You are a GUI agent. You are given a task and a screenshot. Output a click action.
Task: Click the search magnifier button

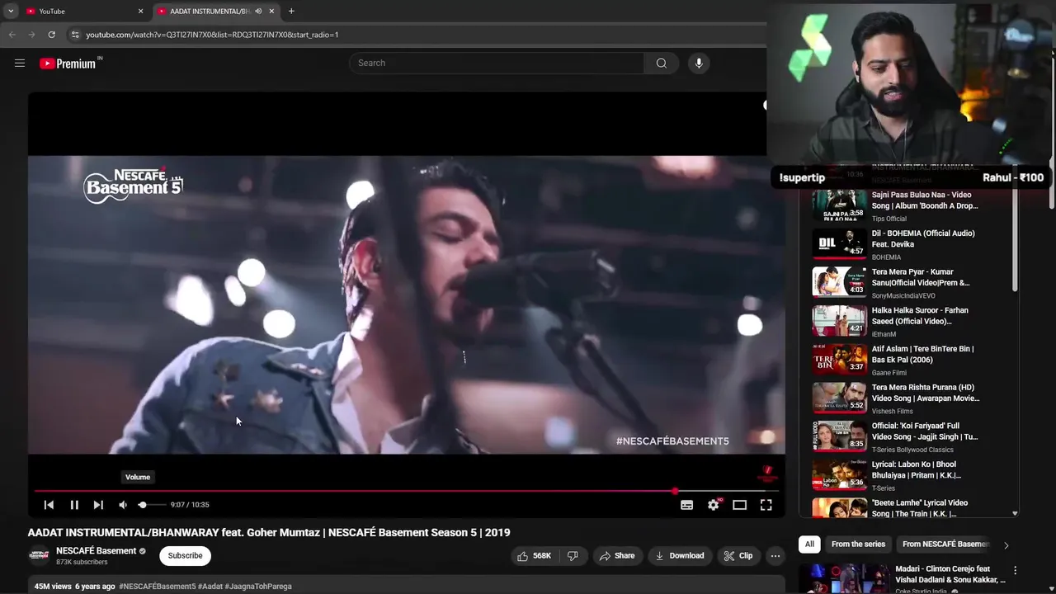[x=661, y=63]
